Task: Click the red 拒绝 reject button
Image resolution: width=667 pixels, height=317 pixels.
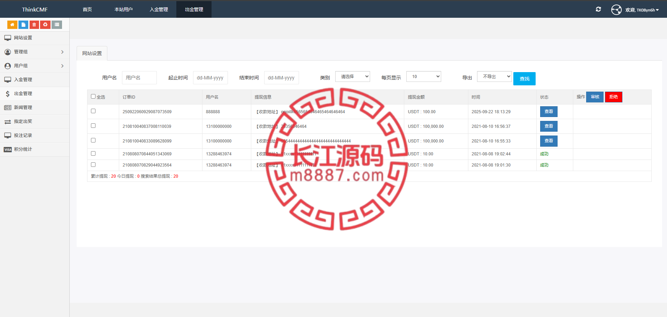Action: [x=614, y=97]
